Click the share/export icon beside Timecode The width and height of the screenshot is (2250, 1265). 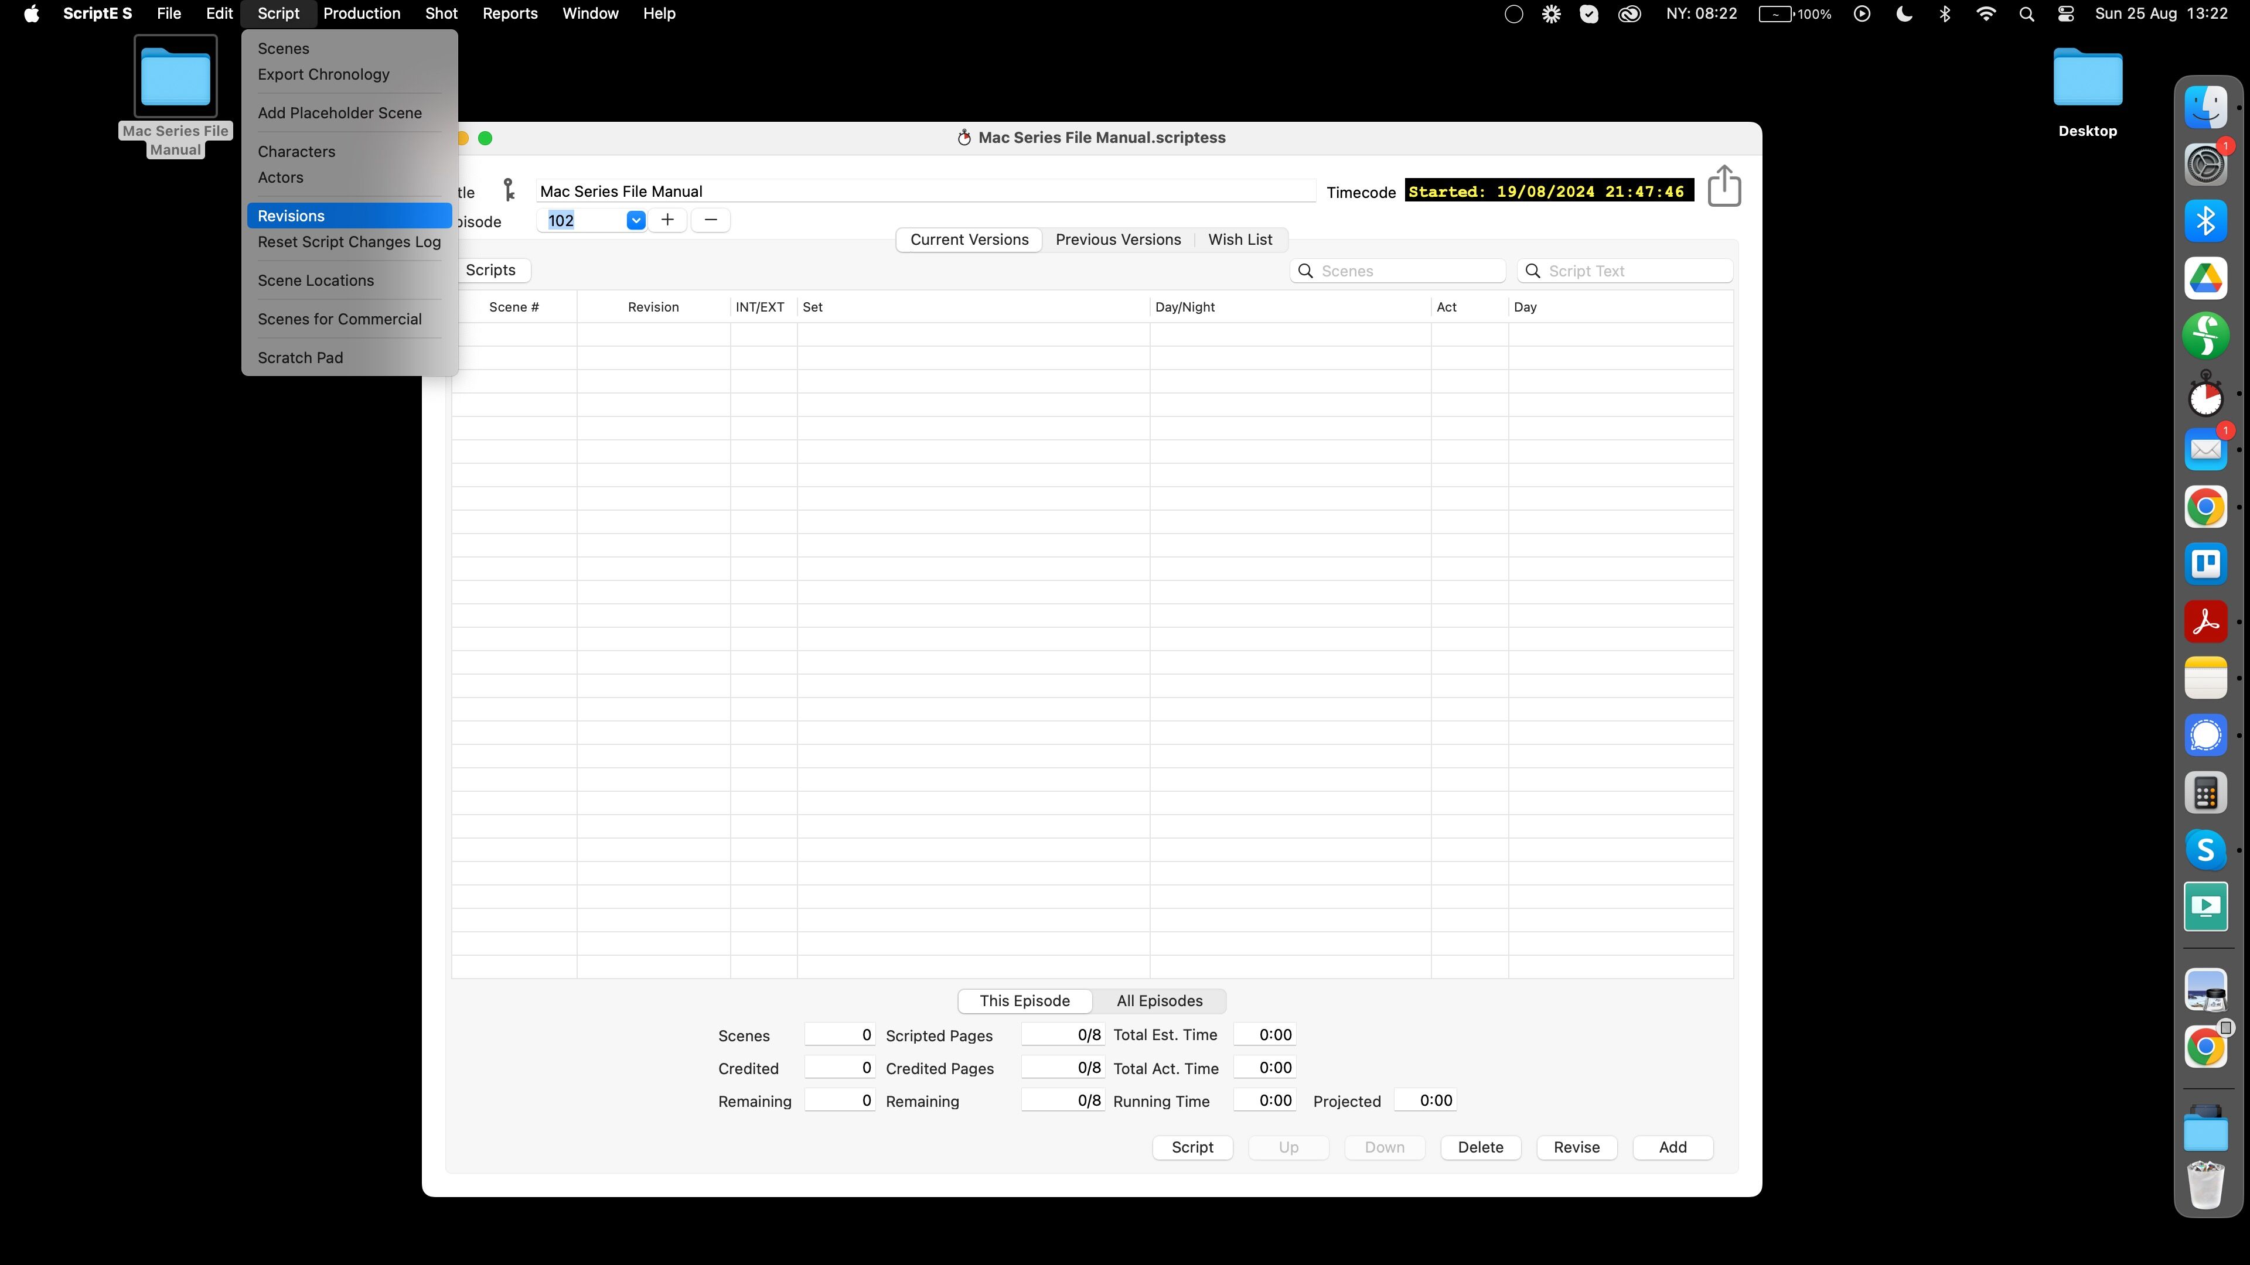coord(1723,187)
